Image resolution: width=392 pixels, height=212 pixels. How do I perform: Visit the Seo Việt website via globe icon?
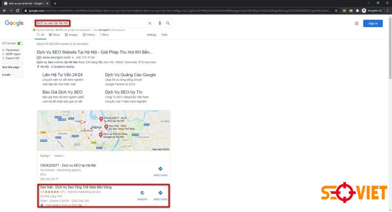(142, 195)
